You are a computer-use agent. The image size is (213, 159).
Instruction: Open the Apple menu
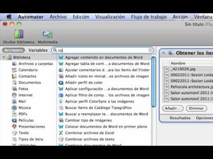click(9, 17)
